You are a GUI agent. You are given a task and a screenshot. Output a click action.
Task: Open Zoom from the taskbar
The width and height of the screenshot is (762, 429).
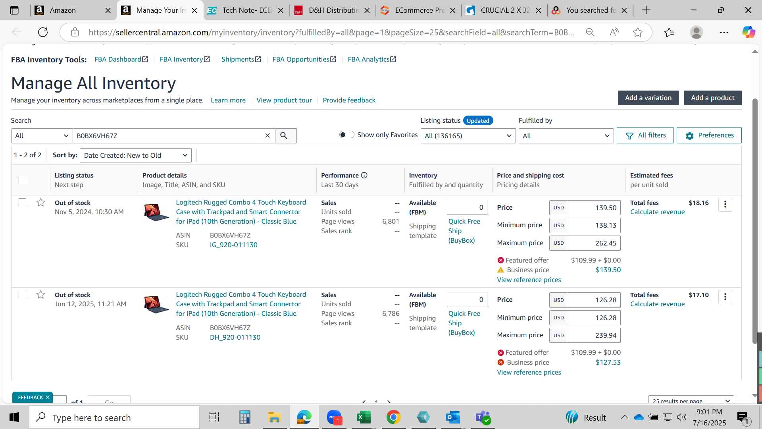pyautogui.click(x=334, y=417)
